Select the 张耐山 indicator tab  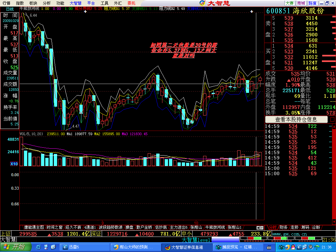(x=196, y=227)
